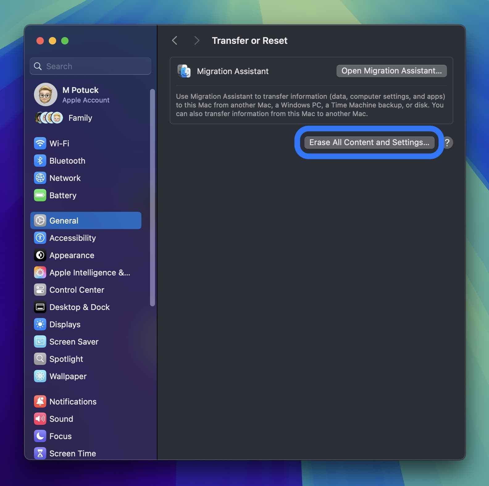Open the Notifications bell icon
The width and height of the screenshot is (489, 486).
(40, 401)
